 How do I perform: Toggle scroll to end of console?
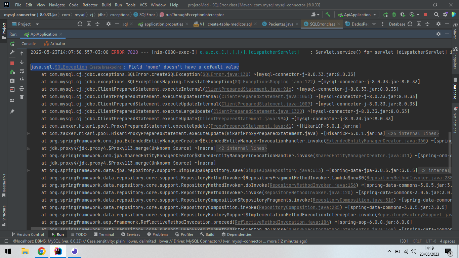[x=22, y=80]
